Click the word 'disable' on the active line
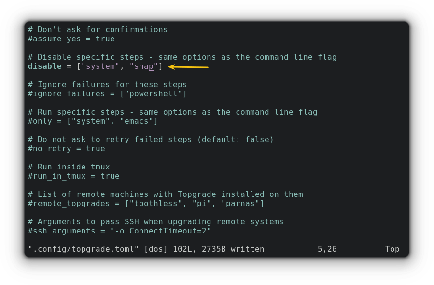Viewport: 434px width, 285px height. tap(43, 66)
